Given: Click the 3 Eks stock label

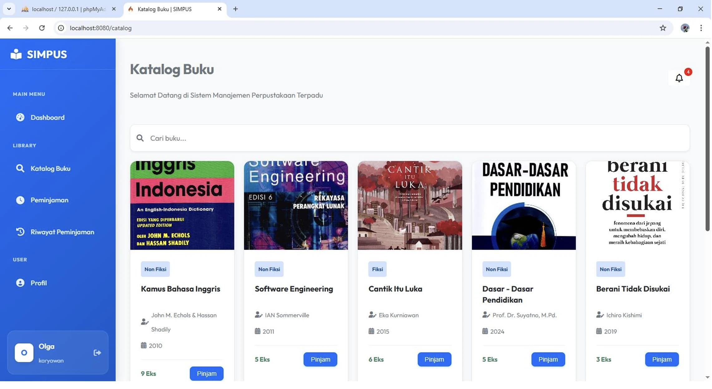Looking at the screenshot, I should (603, 359).
